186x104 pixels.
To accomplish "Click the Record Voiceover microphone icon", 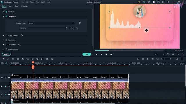I will 148,59.
